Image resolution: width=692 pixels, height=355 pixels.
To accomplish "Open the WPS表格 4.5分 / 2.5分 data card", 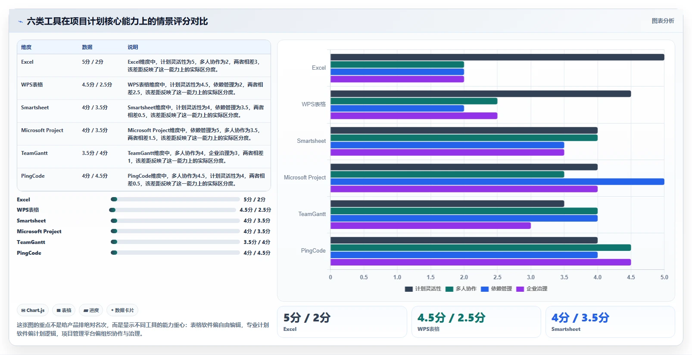I will [476, 322].
